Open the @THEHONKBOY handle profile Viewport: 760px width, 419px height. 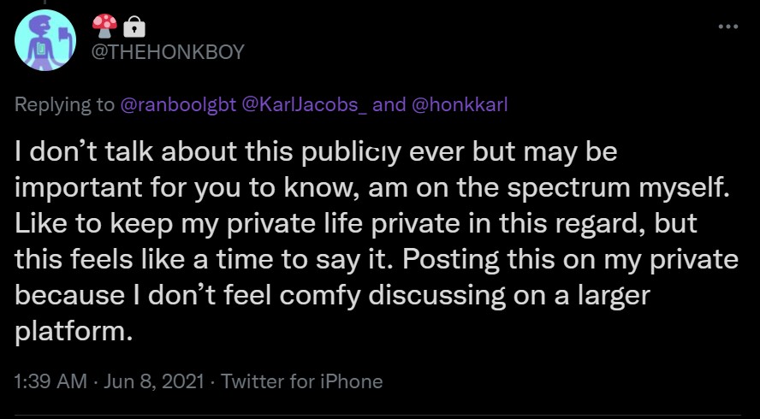click(167, 52)
